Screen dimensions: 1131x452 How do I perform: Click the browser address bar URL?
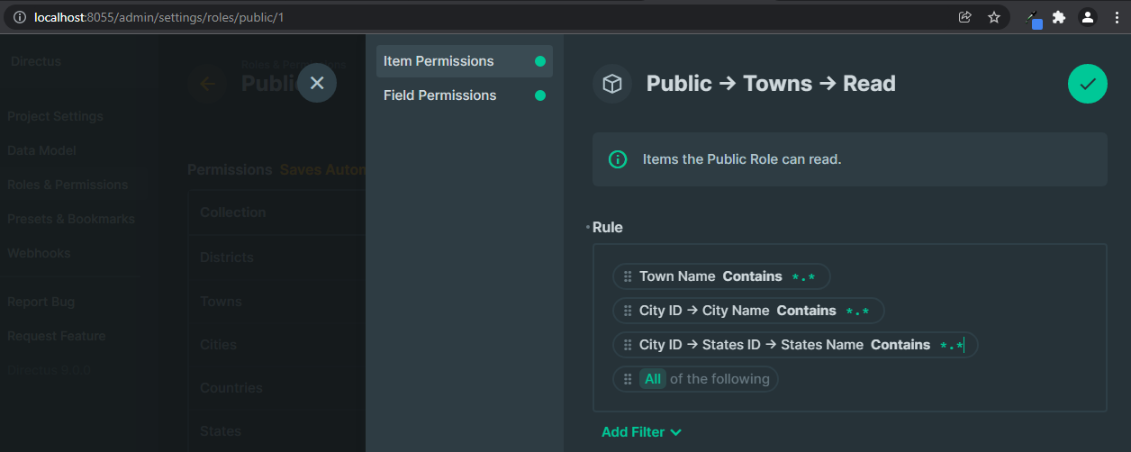158,17
